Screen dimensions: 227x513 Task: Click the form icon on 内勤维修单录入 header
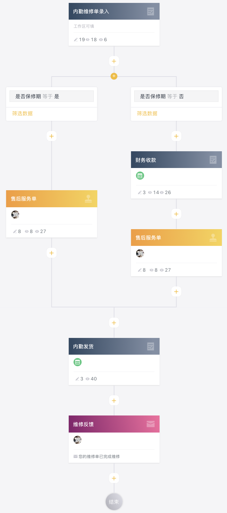(x=151, y=12)
